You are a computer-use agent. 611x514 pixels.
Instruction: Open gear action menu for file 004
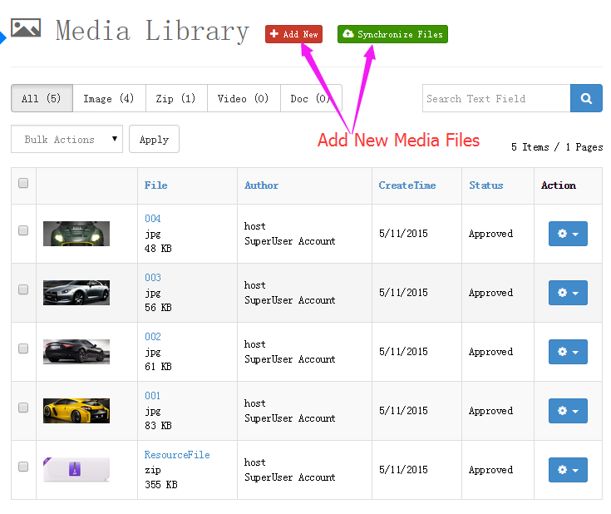[x=568, y=234]
